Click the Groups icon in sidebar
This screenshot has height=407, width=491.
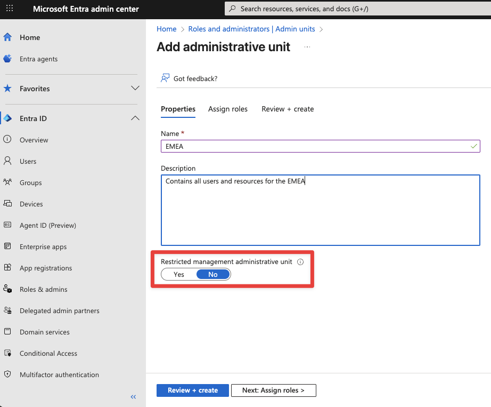click(7, 182)
